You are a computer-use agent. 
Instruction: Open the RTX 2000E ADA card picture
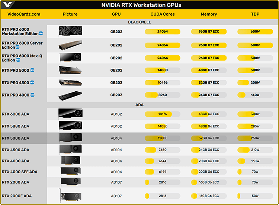pos(70,195)
